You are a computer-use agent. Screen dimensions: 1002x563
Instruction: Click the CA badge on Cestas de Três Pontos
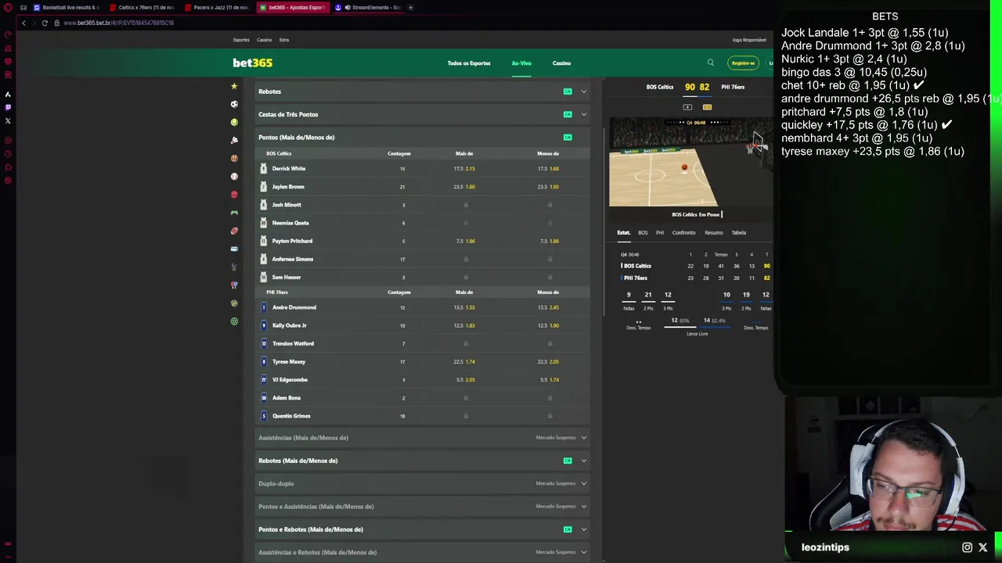point(568,114)
